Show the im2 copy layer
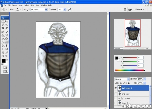Image resolution: width=152 pixels, height=109 pixels. click(116, 94)
